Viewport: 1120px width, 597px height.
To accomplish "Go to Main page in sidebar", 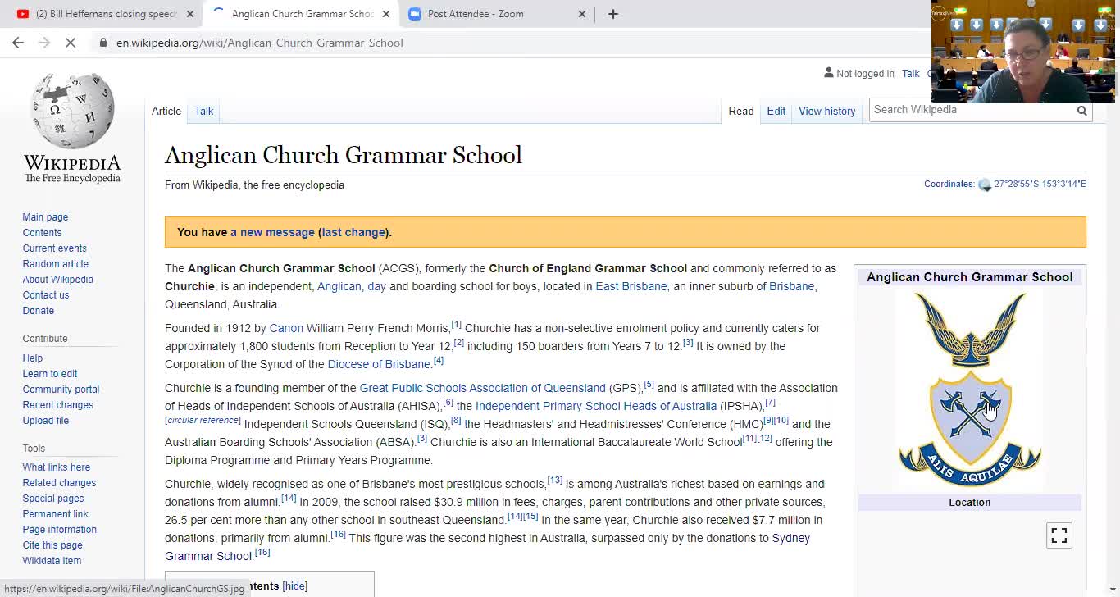I will coord(45,217).
